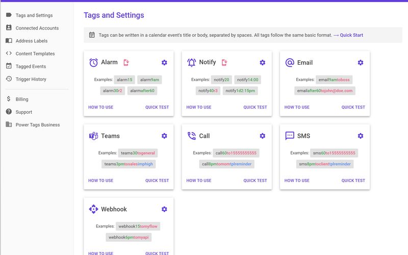Navigate to Content Templates
Screen dimensions: 408x255
click(x=34, y=54)
